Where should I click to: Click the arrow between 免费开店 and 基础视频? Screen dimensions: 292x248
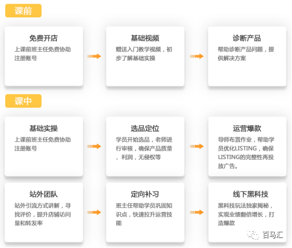(94, 56)
